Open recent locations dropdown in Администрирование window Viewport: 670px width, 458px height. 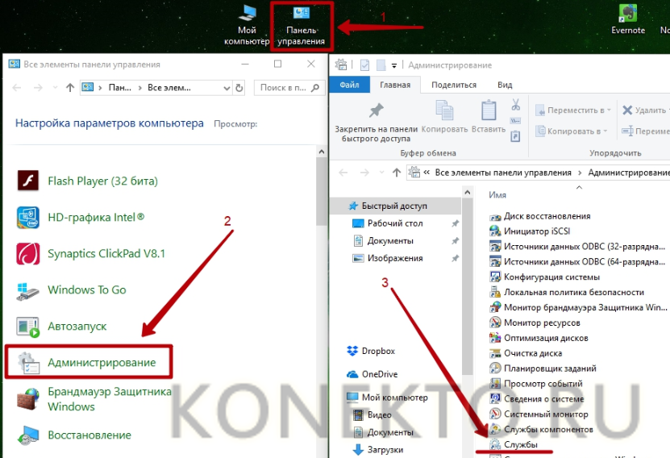(x=381, y=173)
